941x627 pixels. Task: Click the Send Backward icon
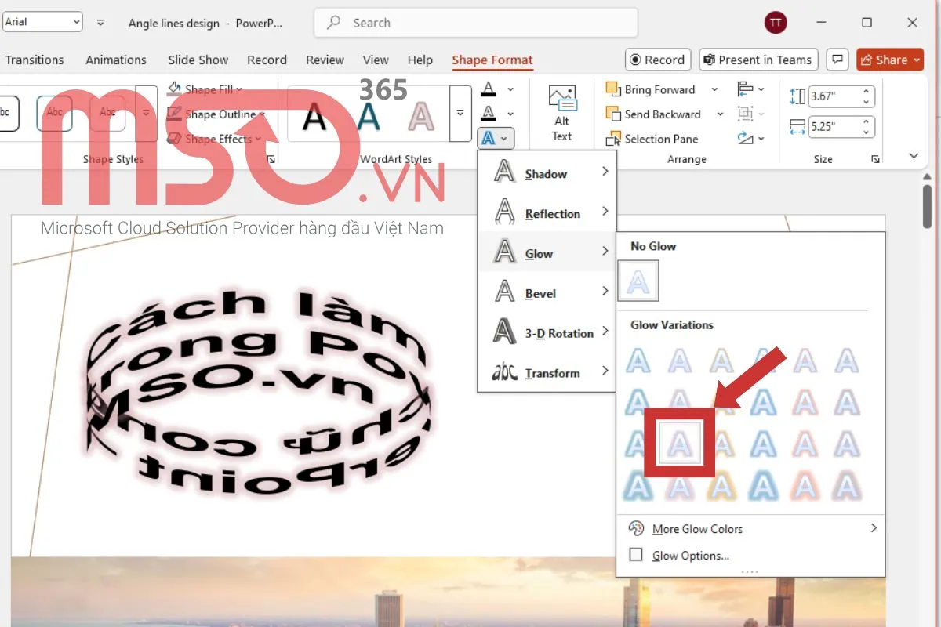pyautogui.click(x=613, y=114)
